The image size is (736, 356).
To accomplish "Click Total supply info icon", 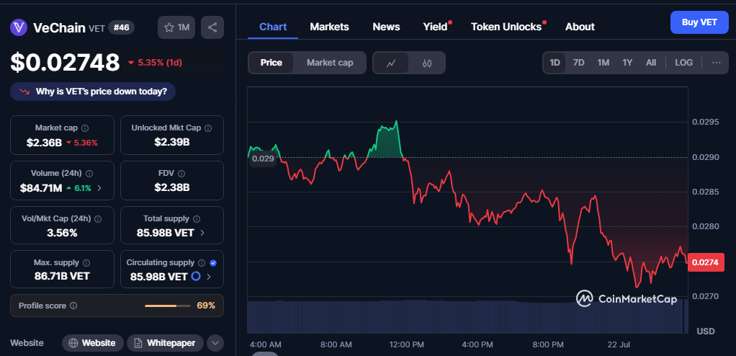I will pos(196,218).
